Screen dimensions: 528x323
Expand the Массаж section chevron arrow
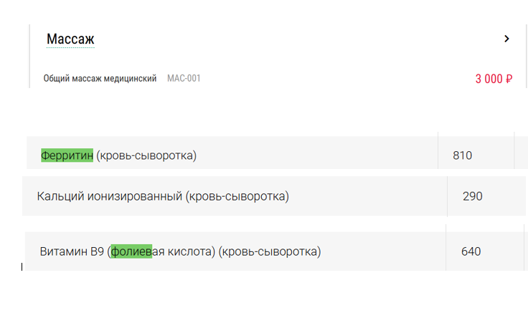[506, 39]
